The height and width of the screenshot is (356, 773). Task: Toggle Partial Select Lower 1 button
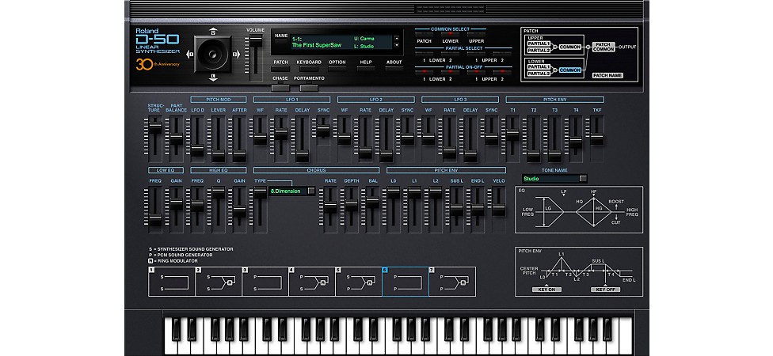click(424, 54)
